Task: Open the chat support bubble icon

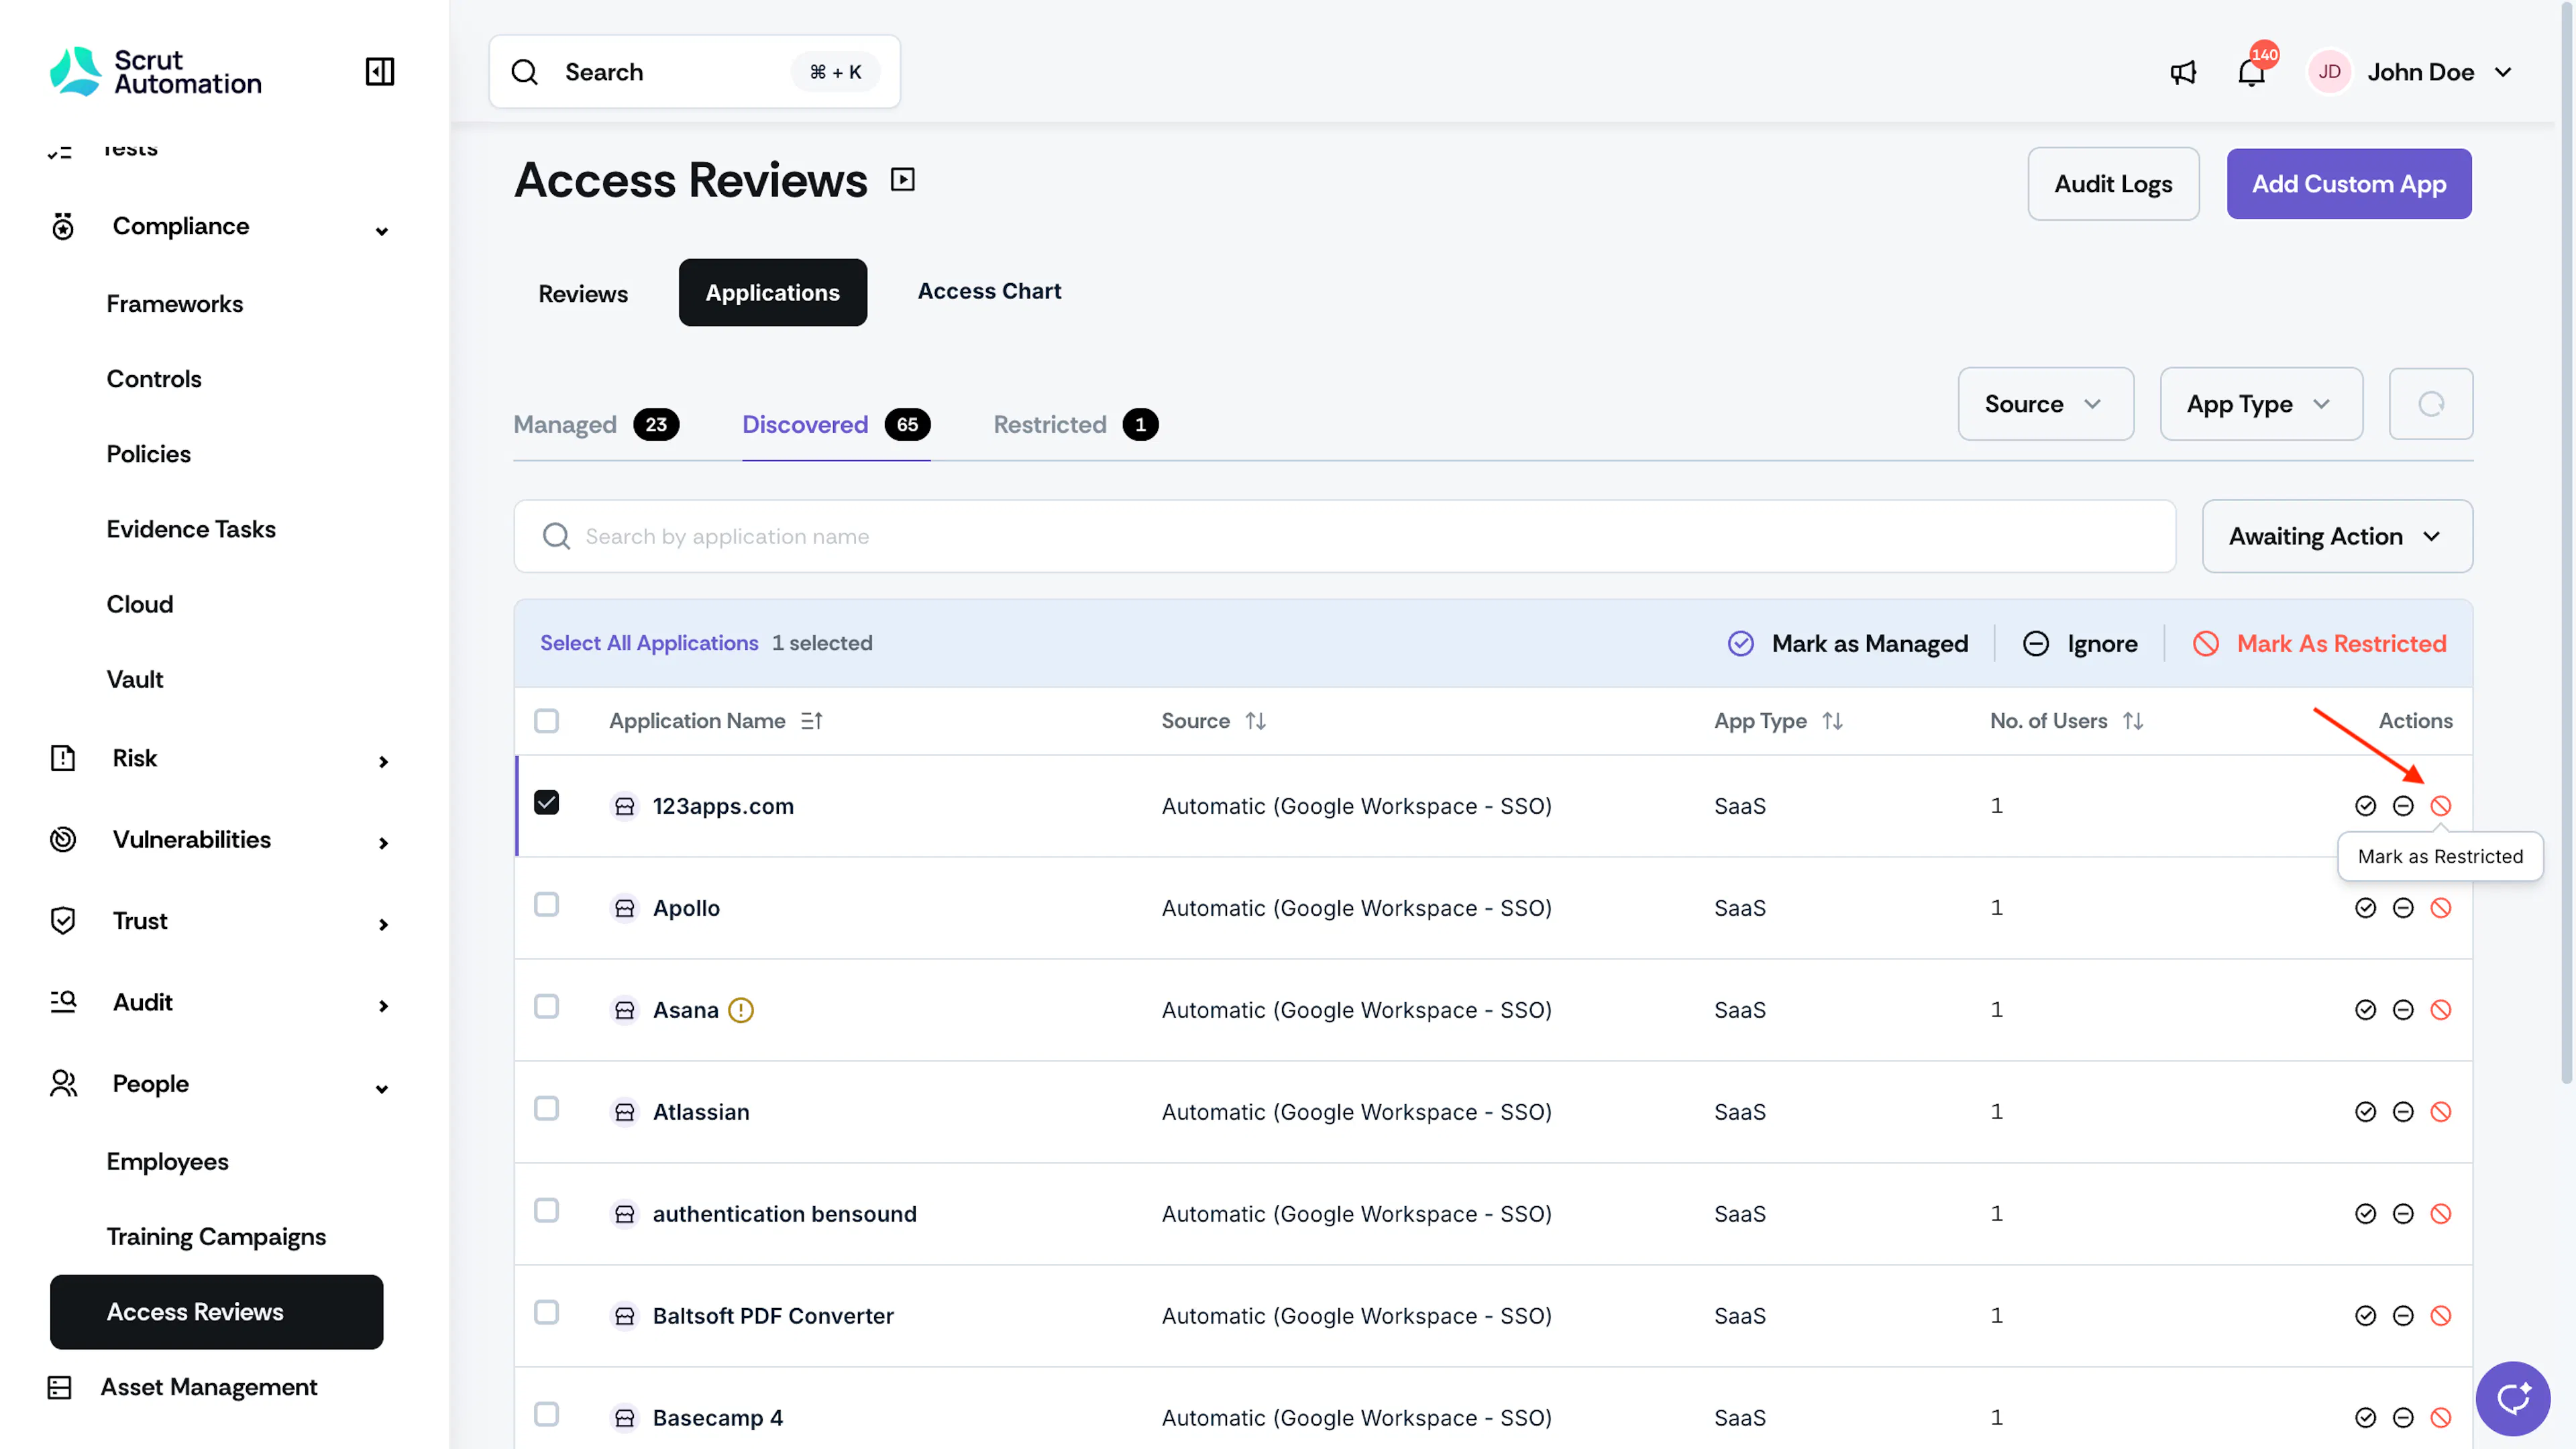Action: 2513,1398
